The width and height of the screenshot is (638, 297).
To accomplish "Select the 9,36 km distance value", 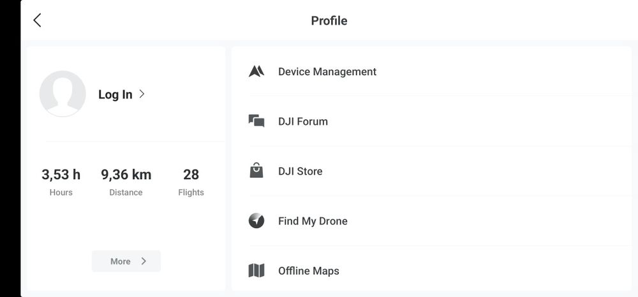I will (126, 175).
